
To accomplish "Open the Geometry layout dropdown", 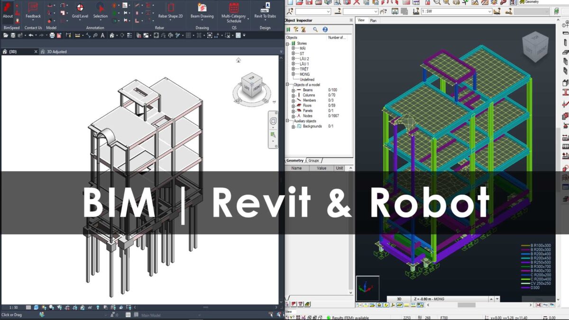I will [543, 2].
